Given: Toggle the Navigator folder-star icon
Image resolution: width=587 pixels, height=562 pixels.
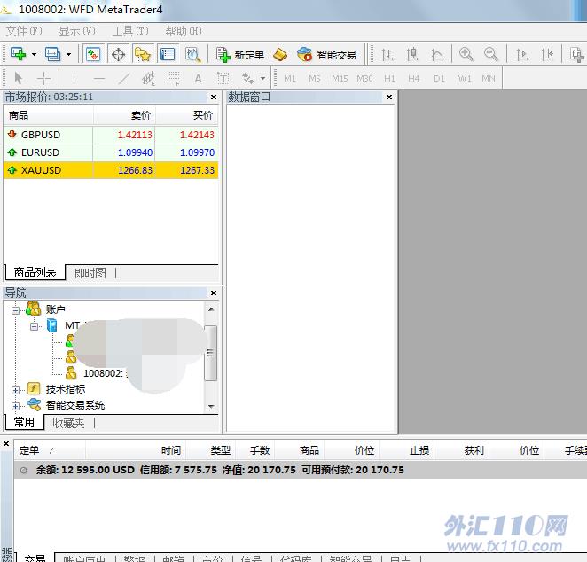Looking at the screenshot, I should pyautogui.click(x=143, y=55).
